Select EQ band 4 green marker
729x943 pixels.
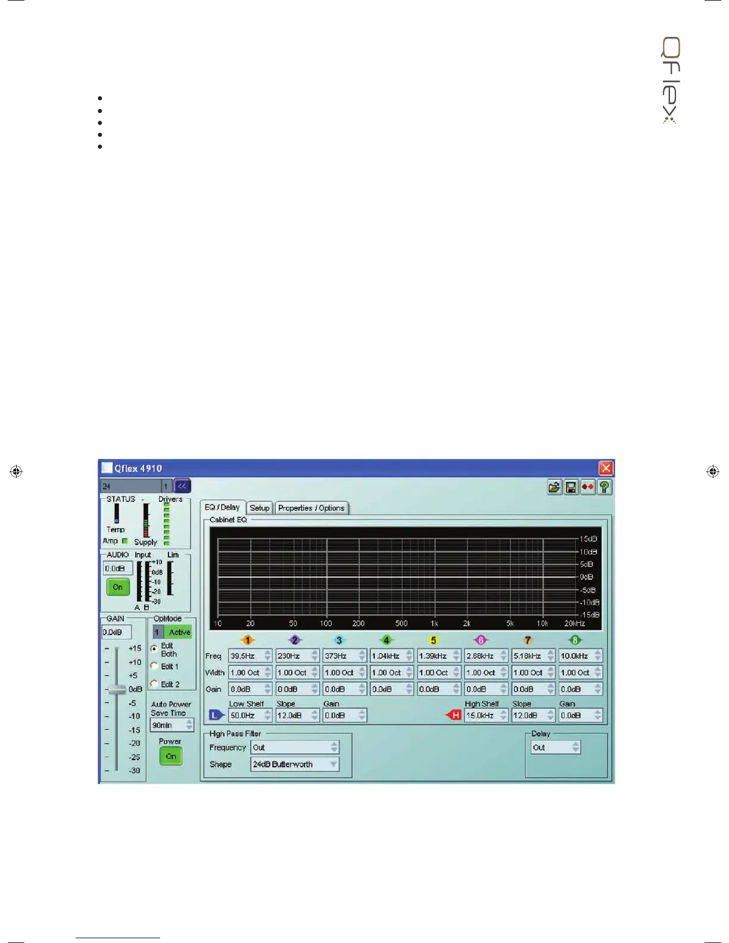click(x=386, y=640)
